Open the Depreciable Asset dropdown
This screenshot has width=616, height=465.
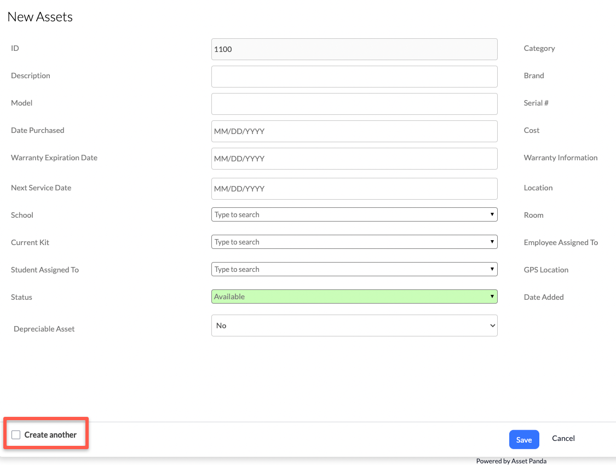pyautogui.click(x=354, y=326)
